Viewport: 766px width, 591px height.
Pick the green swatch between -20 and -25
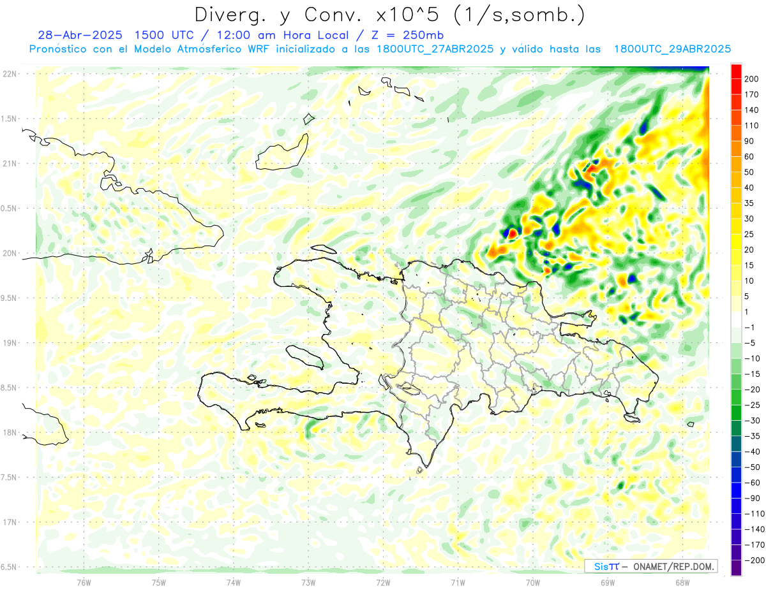736,397
